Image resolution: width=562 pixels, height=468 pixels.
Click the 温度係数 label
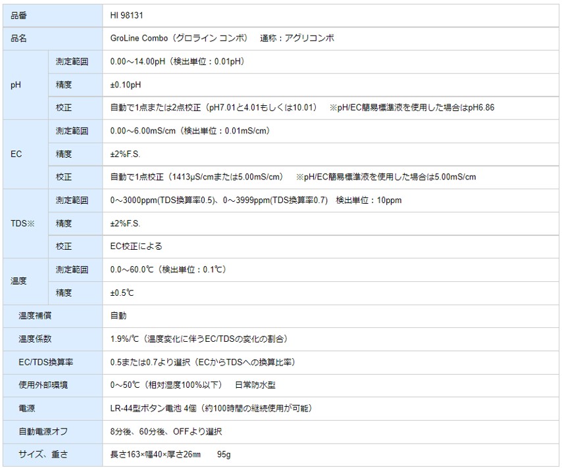click(35, 339)
